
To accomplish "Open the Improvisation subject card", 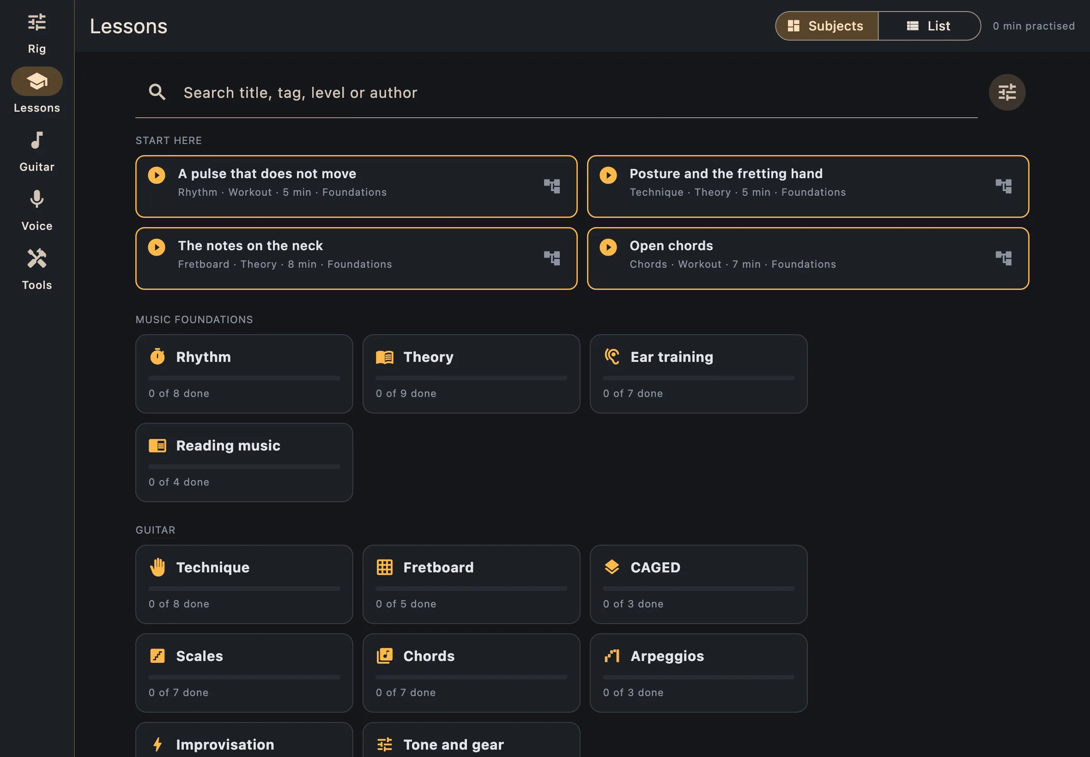I will coord(244,740).
